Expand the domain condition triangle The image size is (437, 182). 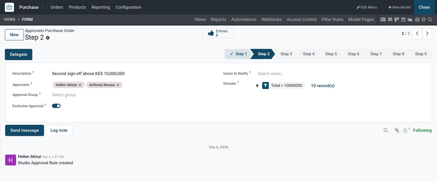(x=257, y=86)
